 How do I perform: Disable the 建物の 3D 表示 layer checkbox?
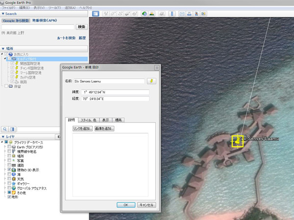pos(9,170)
